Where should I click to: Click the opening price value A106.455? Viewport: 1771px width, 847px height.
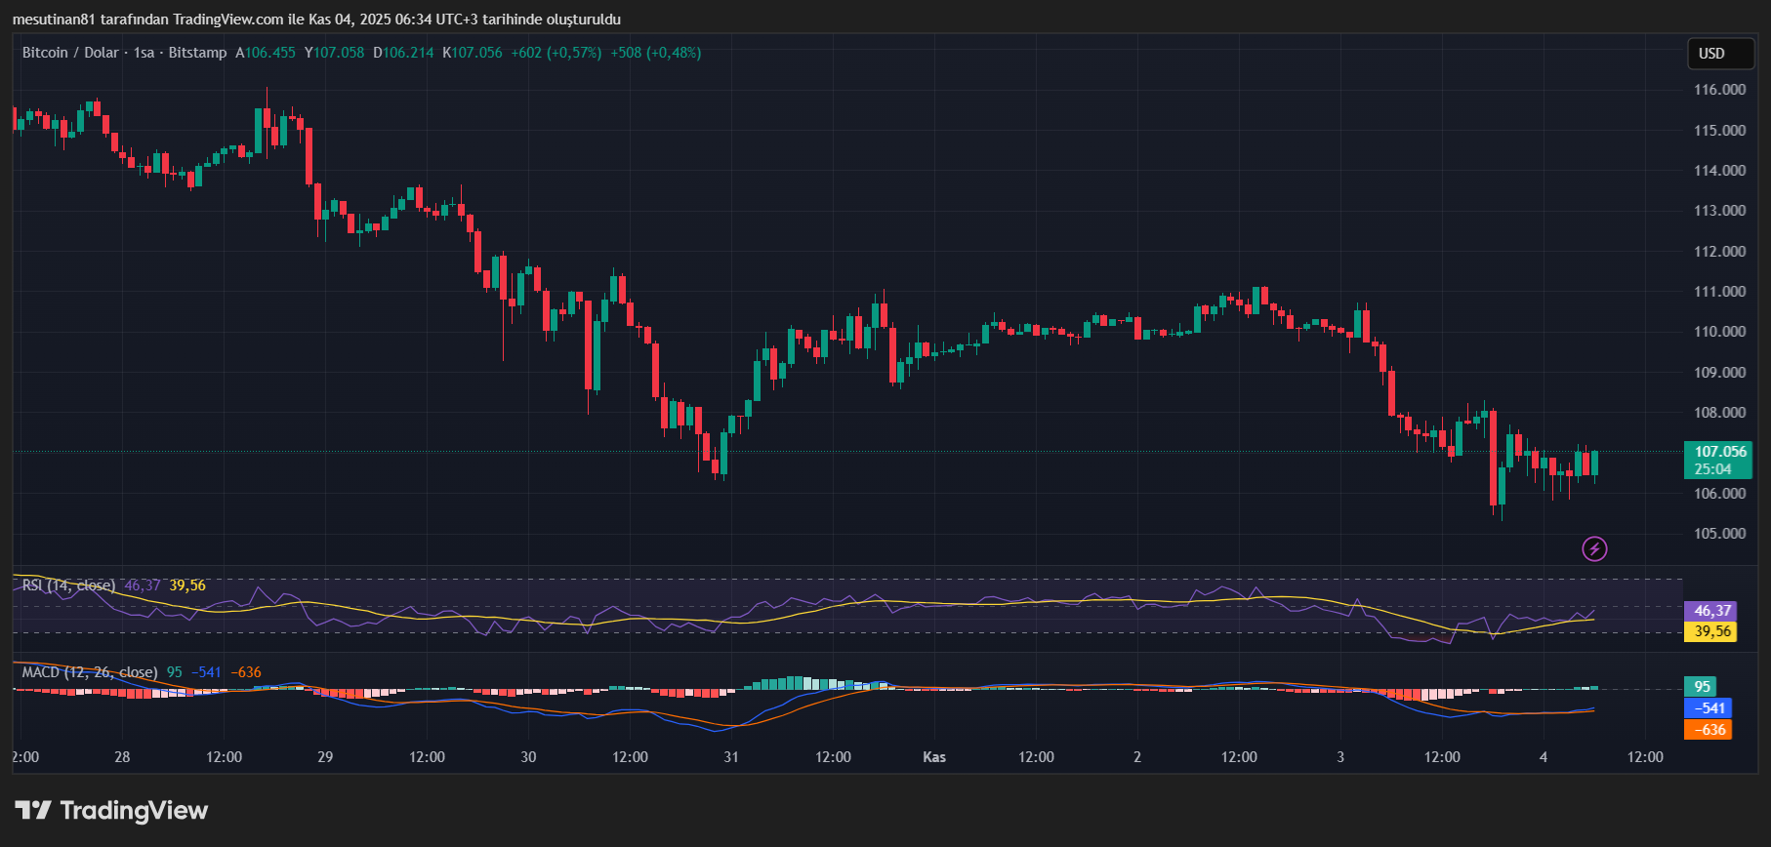266,53
